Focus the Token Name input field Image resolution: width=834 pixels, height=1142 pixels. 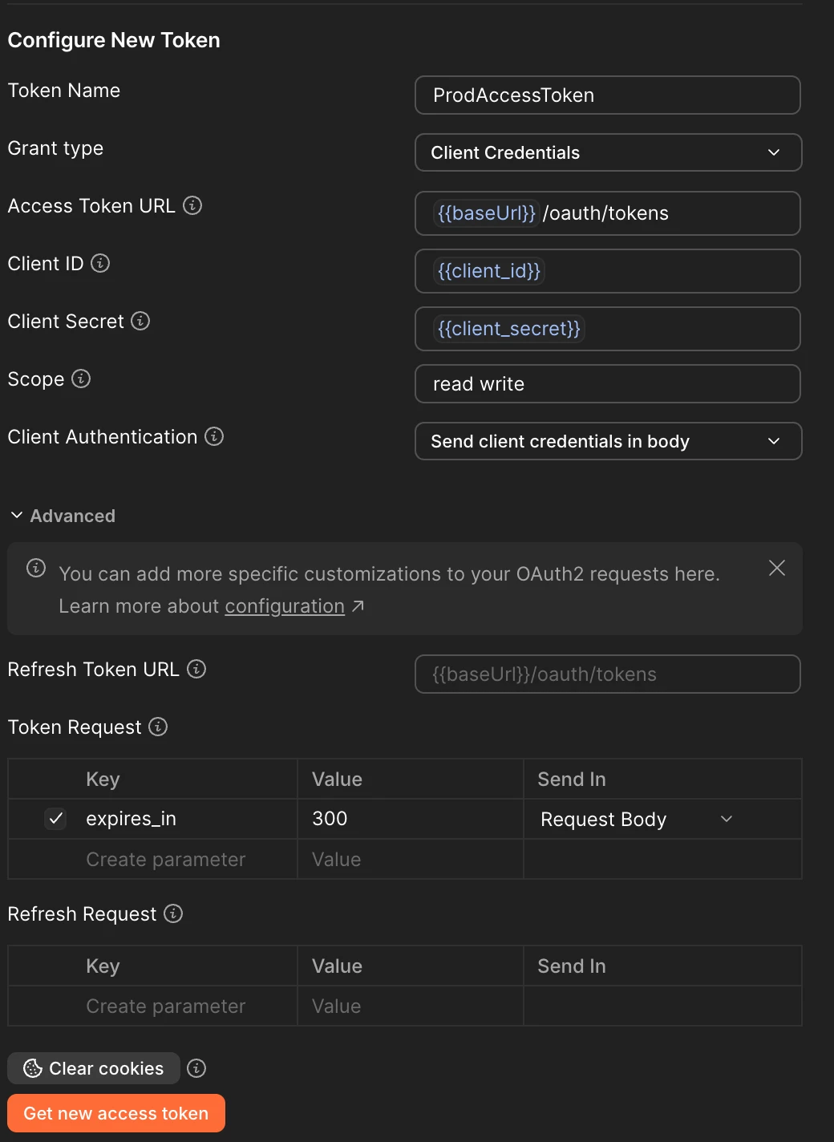click(x=608, y=95)
